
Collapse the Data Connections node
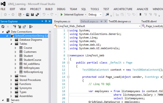[x=3, y=32]
